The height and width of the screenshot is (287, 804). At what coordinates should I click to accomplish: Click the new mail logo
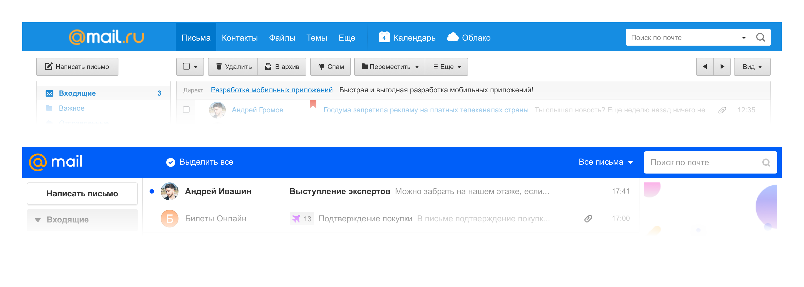click(56, 162)
